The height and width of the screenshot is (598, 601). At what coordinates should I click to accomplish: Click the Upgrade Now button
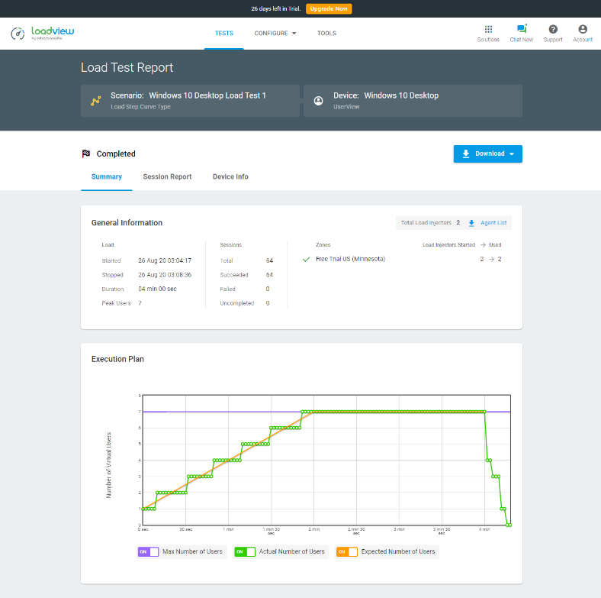tap(329, 9)
